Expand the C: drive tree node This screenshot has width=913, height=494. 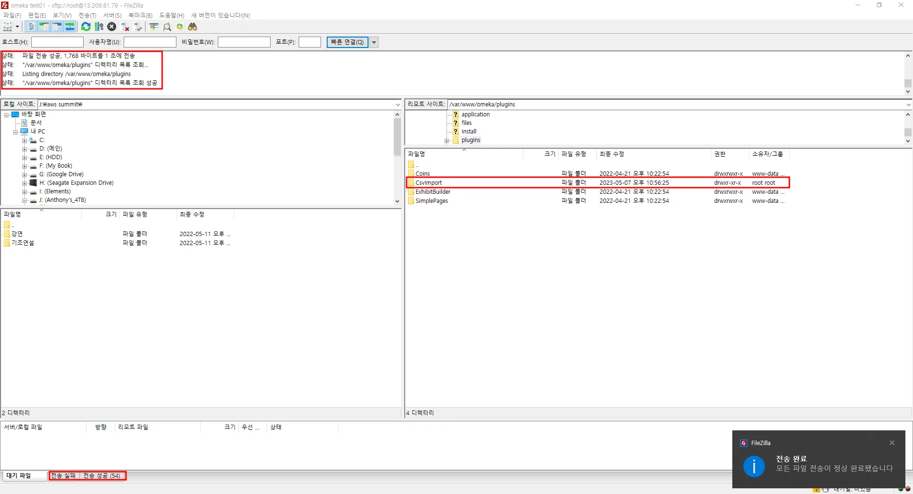24,141
